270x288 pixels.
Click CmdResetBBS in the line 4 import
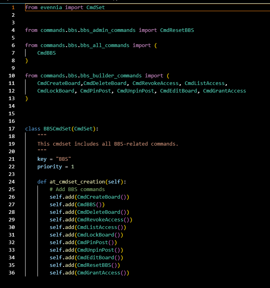tap(177, 30)
